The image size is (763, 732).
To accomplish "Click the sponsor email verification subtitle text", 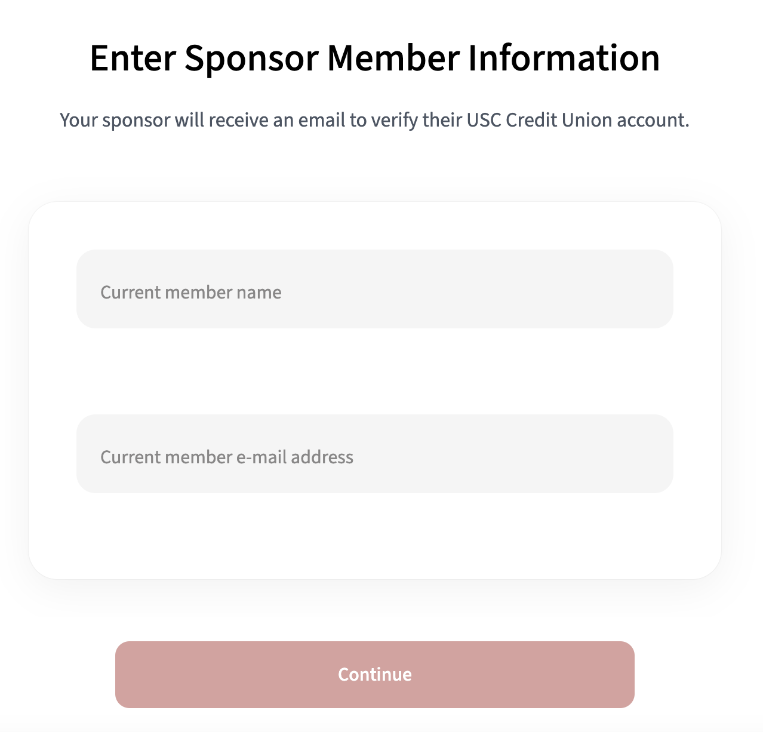I will (375, 120).
